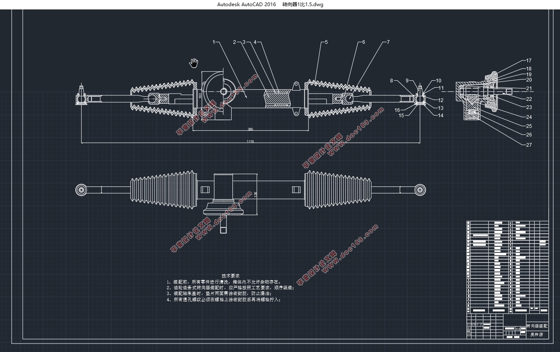Click technical requirement line 4 about through-hole threads
Image resolution: width=560 pixels, height=352 pixels.
pos(223,300)
